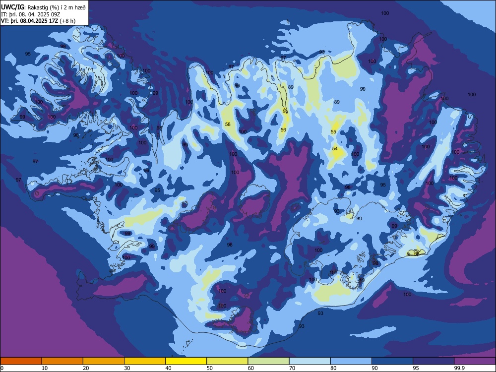
Task: Pick the 20–30 amber legend swatch
Action: (104, 361)
